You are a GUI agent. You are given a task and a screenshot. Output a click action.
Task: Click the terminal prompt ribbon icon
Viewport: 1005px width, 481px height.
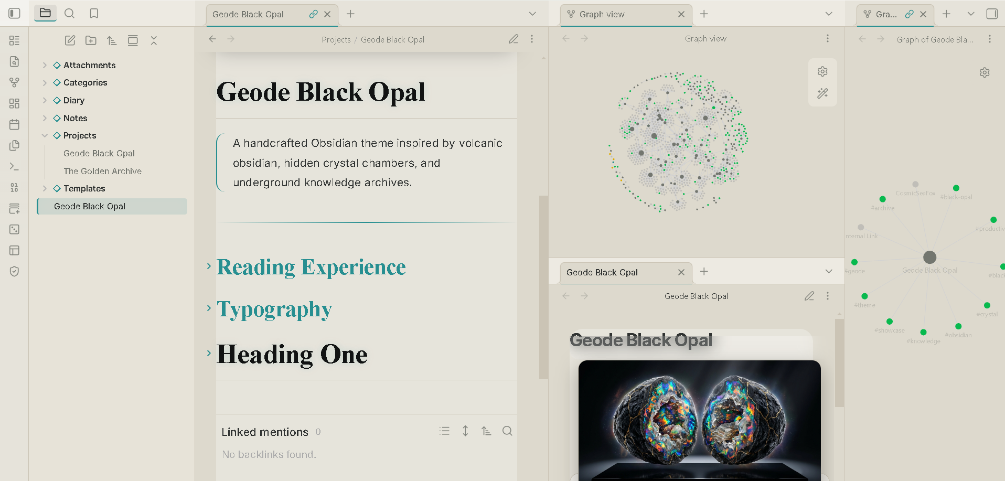coord(14,166)
